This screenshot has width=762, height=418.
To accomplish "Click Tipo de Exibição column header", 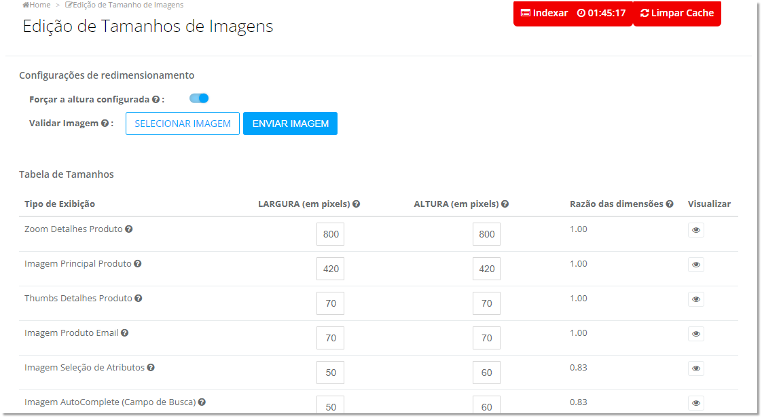I will point(60,204).
